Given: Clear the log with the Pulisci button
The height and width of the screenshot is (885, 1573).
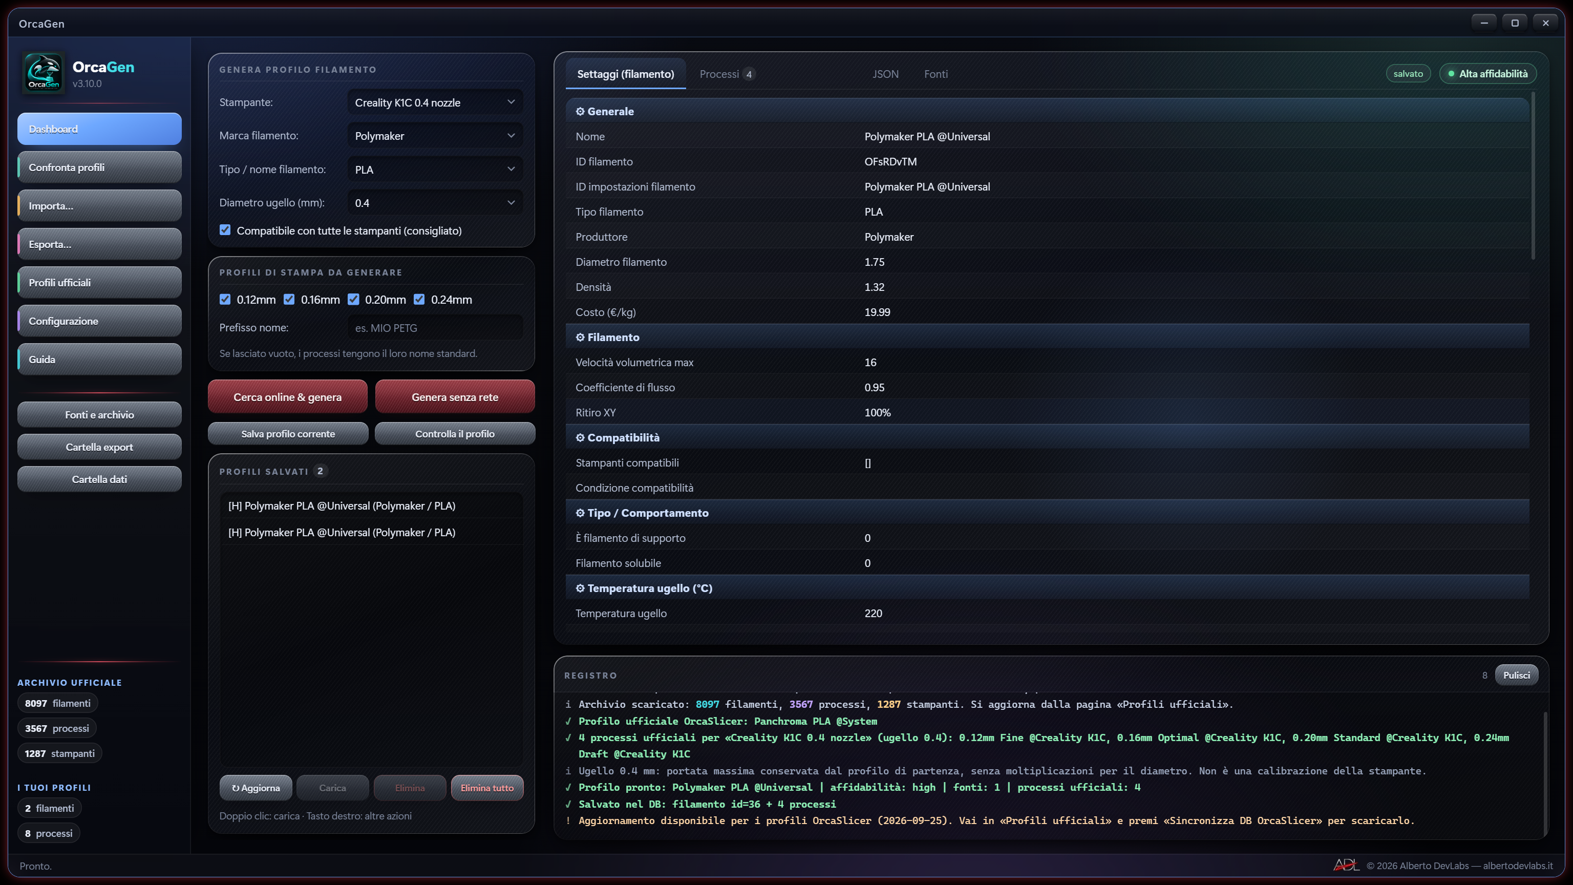Looking at the screenshot, I should pos(1516,675).
